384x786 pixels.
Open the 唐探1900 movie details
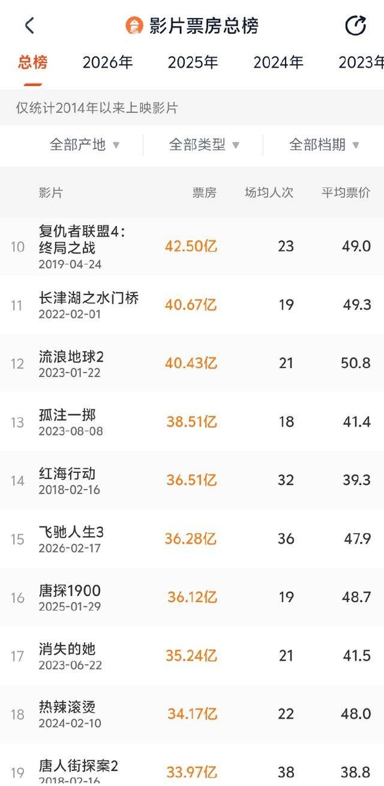click(x=70, y=591)
